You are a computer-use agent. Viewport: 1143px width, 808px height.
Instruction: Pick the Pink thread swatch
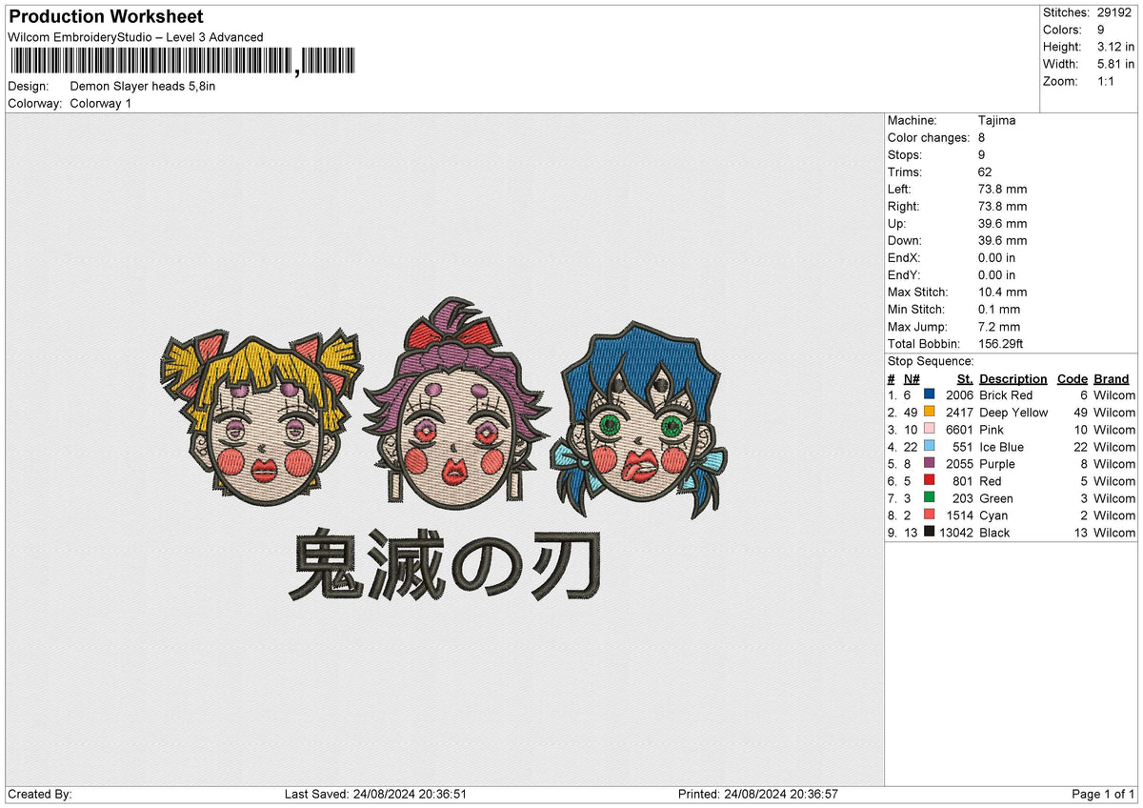(x=929, y=429)
